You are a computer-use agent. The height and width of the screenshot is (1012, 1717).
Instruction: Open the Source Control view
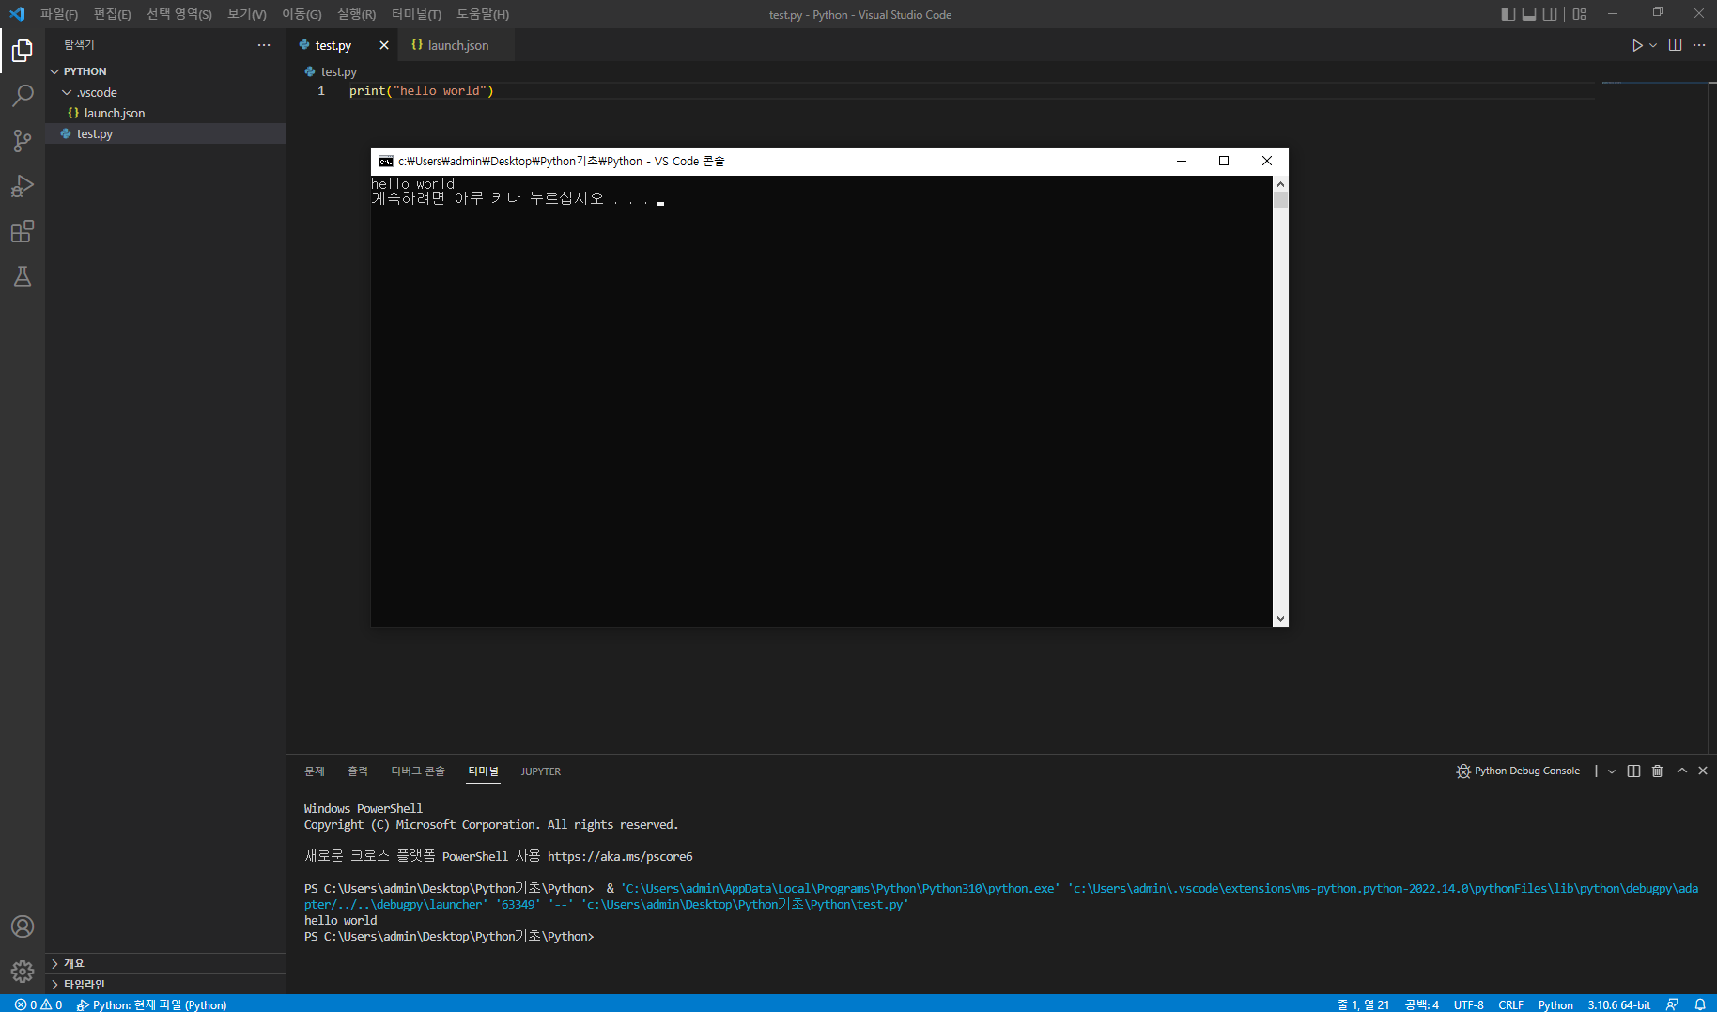pos(23,141)
